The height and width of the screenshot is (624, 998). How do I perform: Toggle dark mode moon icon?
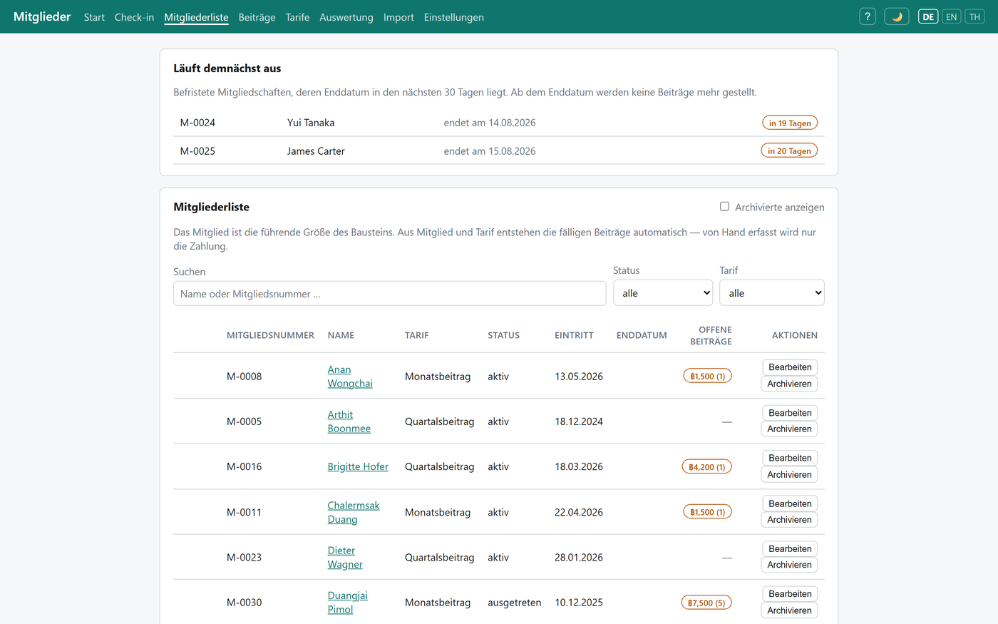[897, 17]
